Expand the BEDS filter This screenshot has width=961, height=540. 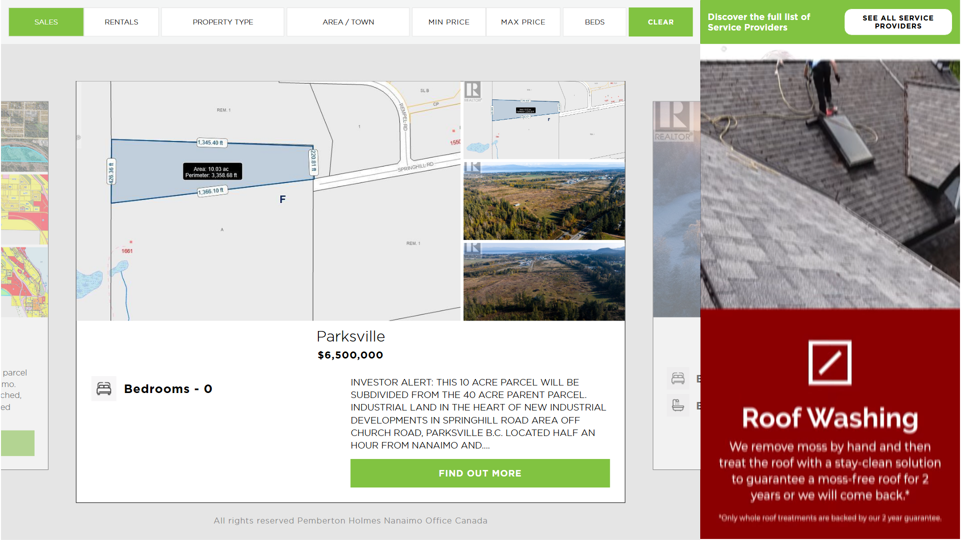[x=594, y=22]
